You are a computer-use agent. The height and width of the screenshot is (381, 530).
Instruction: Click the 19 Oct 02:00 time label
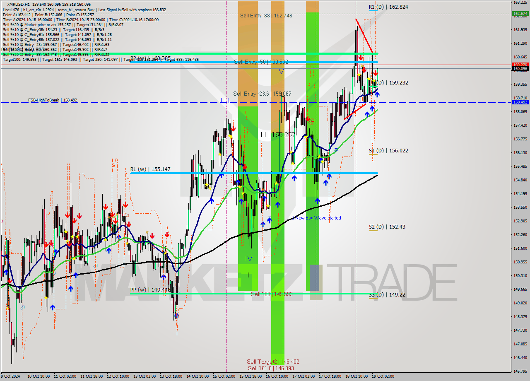pyautogui.click(x=383, y=376)
